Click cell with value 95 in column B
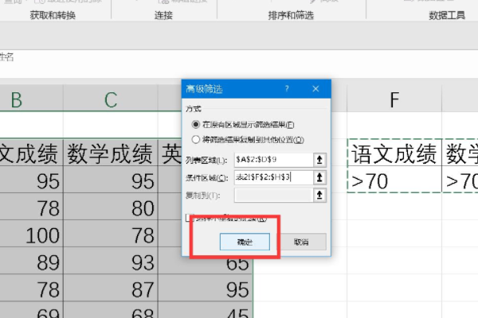478x318 pixels. [32, 180]
